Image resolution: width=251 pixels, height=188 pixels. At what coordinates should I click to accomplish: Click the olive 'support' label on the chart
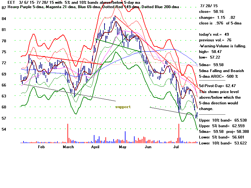[123, 107]
